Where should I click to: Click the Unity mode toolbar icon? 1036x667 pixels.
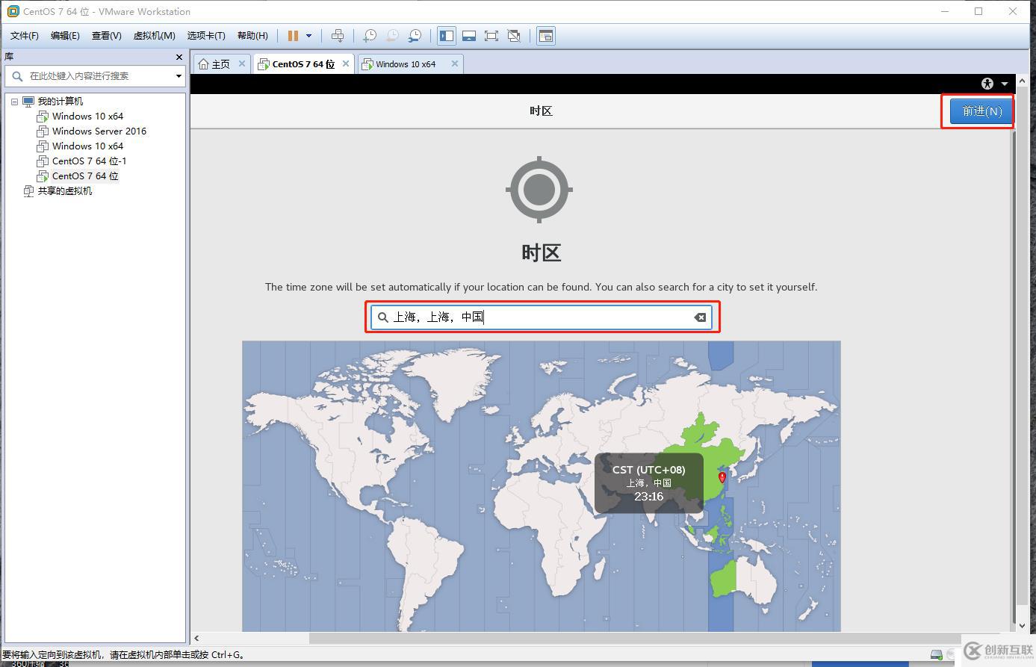514,36
